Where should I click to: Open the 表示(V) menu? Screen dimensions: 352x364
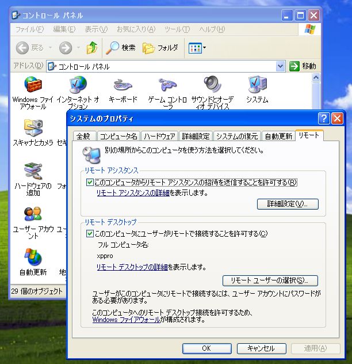(96, 29)
